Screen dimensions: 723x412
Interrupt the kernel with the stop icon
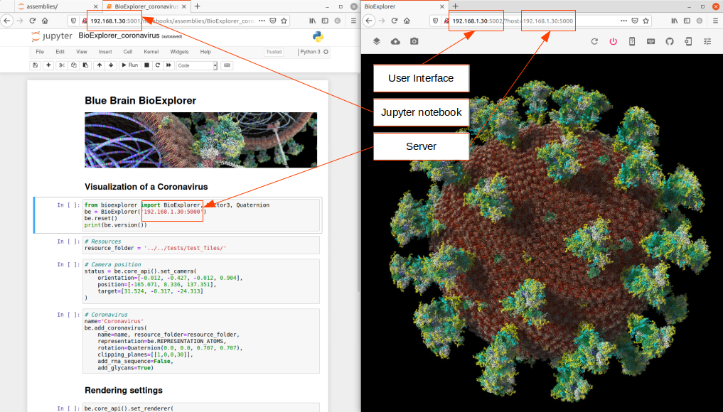pyautogui.click(x=146, y=65)
